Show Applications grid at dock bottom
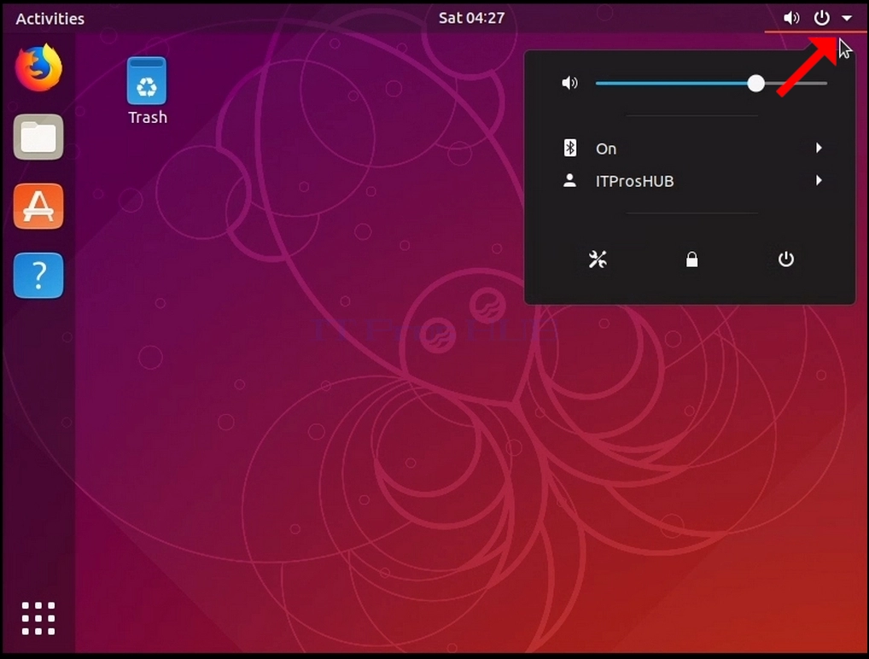Image resolution: width=869 pixels, height=659 pixels. (38, 618)
